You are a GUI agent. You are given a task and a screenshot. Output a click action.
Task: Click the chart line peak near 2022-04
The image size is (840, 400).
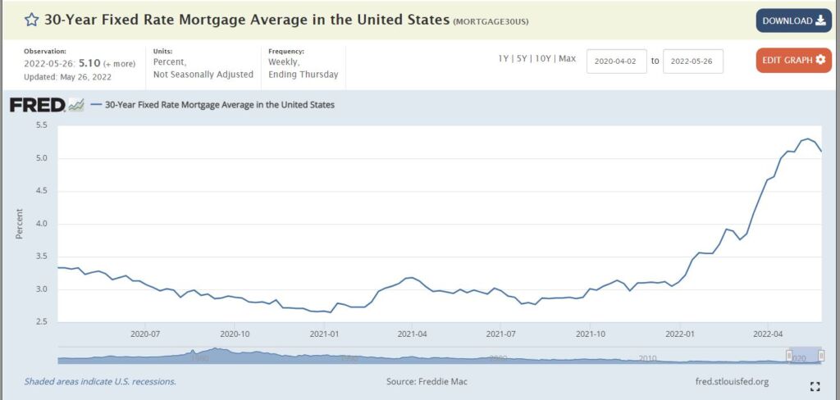[807, 139]
